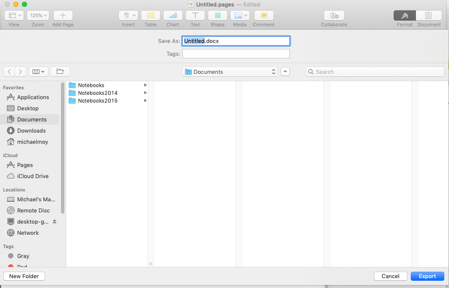Click the Chart toolbar icon
This screenshot has height=288, width=449.
[x=173, y=15]
